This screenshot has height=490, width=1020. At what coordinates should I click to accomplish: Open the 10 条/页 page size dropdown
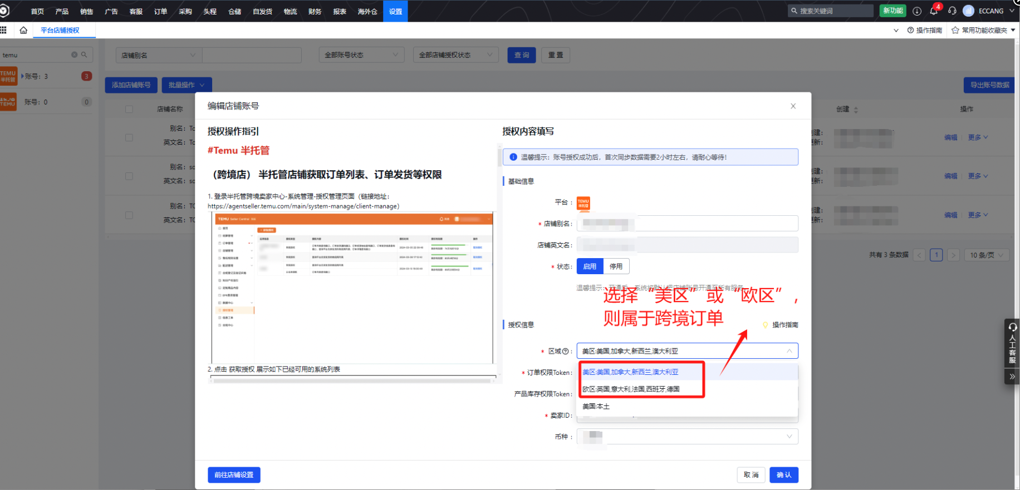tap(987, 255)
